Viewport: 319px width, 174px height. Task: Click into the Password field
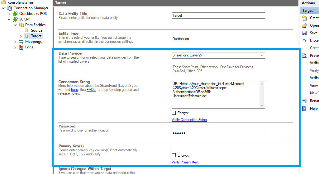pyautogui.click(x=218, y=133)
